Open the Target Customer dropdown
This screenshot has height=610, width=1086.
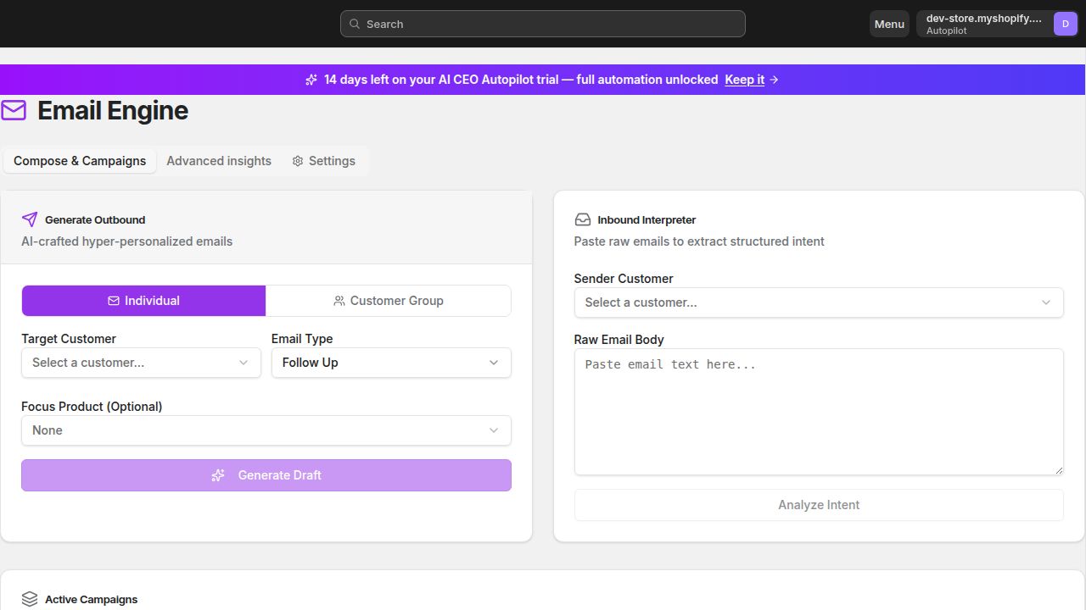(x=141, y=363)
